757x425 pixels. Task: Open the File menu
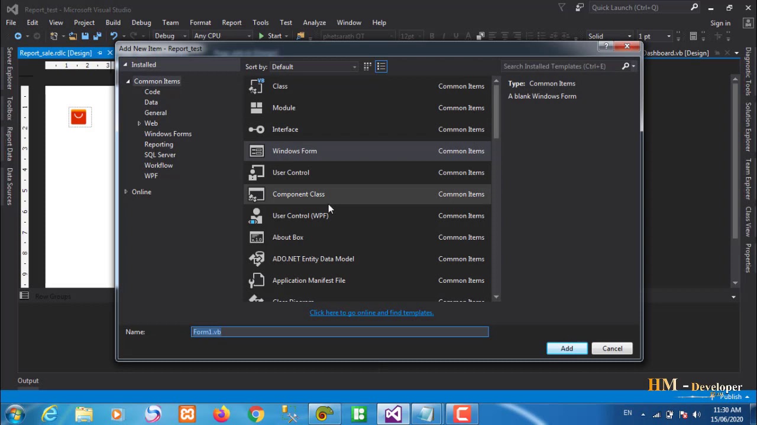tap(11, 22)
